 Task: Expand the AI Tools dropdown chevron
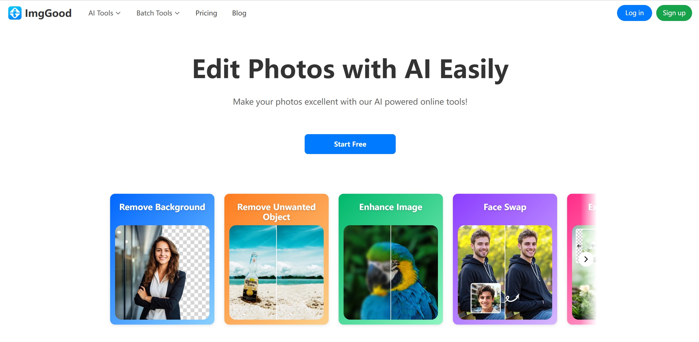tap(118, 13)
